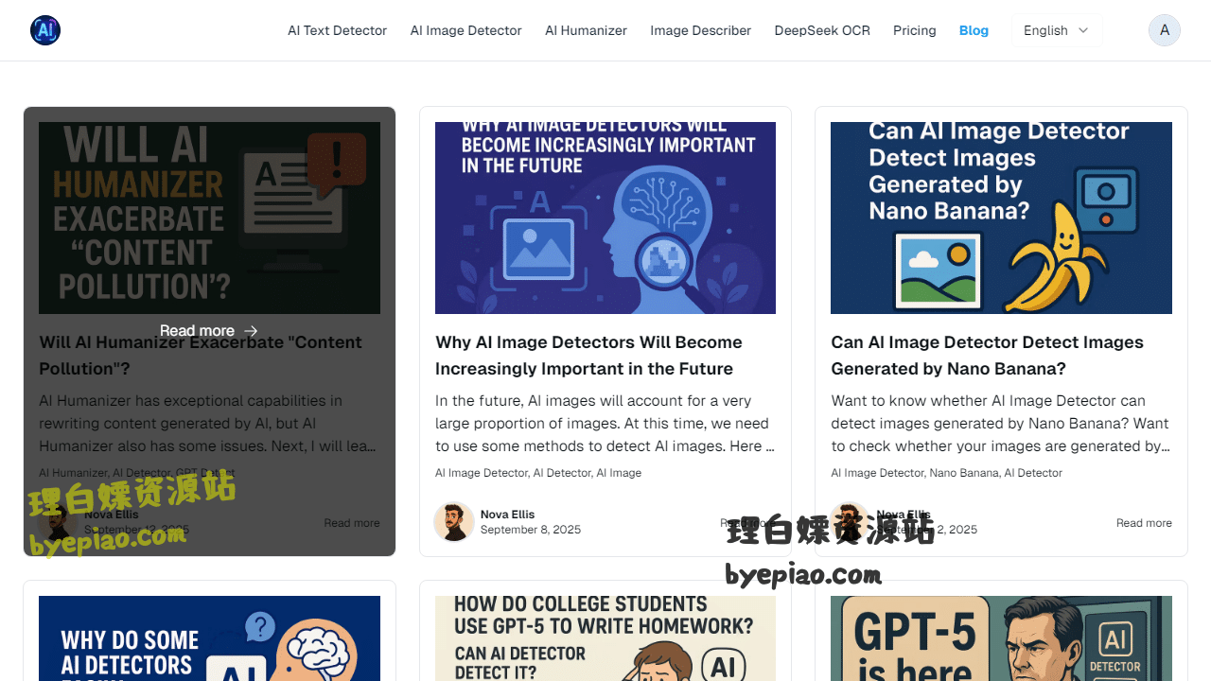
Task: Go to AI Image Detector menu item
Action: (x=466, y=30)
